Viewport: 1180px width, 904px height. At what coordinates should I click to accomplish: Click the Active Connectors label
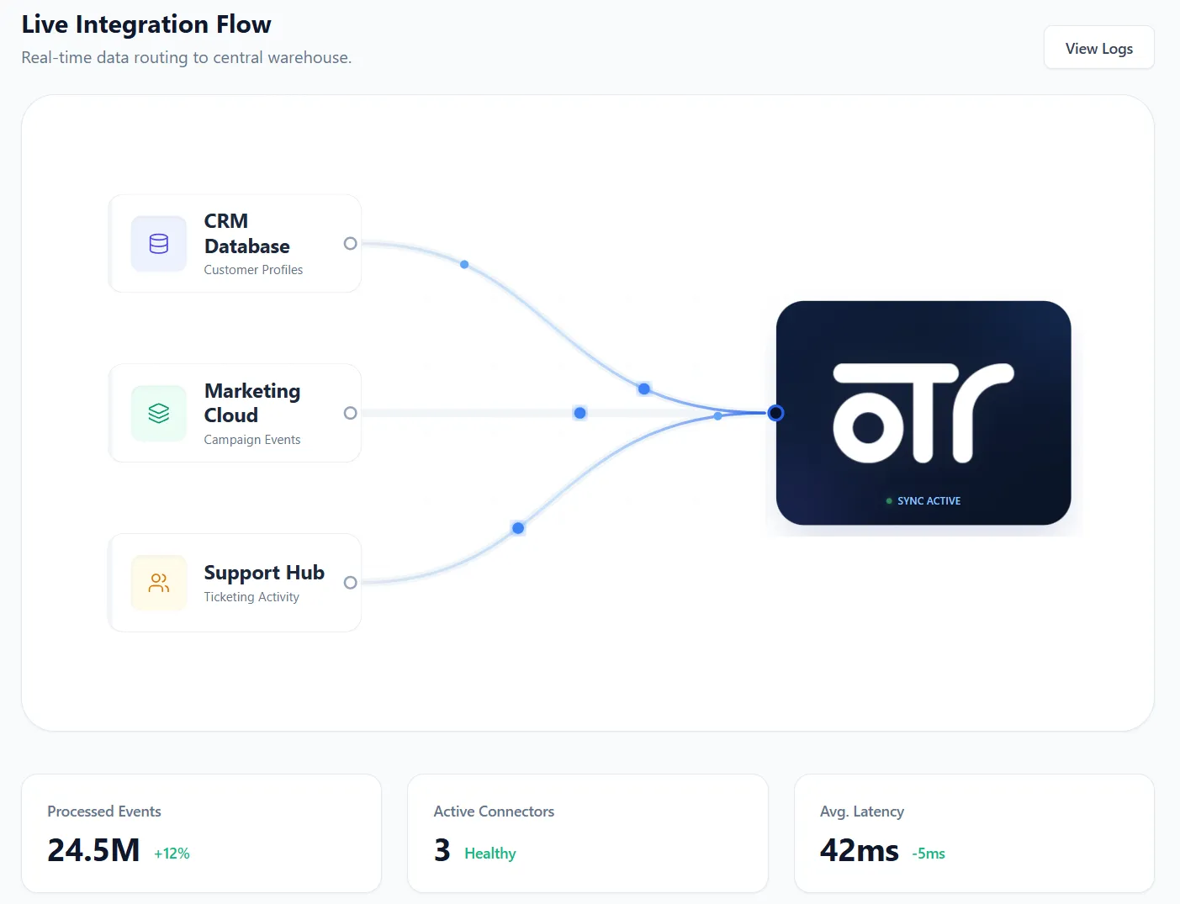[494, 811]
